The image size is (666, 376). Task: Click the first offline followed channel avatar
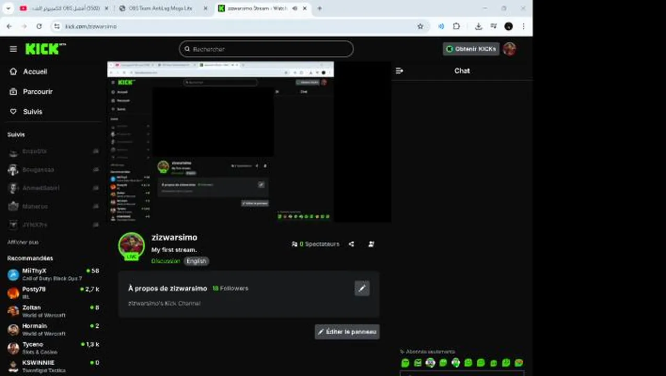point(13,151)
